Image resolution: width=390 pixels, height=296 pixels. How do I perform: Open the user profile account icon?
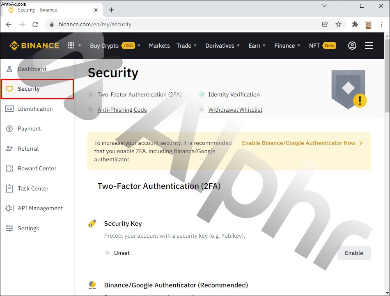coord(352,46)
